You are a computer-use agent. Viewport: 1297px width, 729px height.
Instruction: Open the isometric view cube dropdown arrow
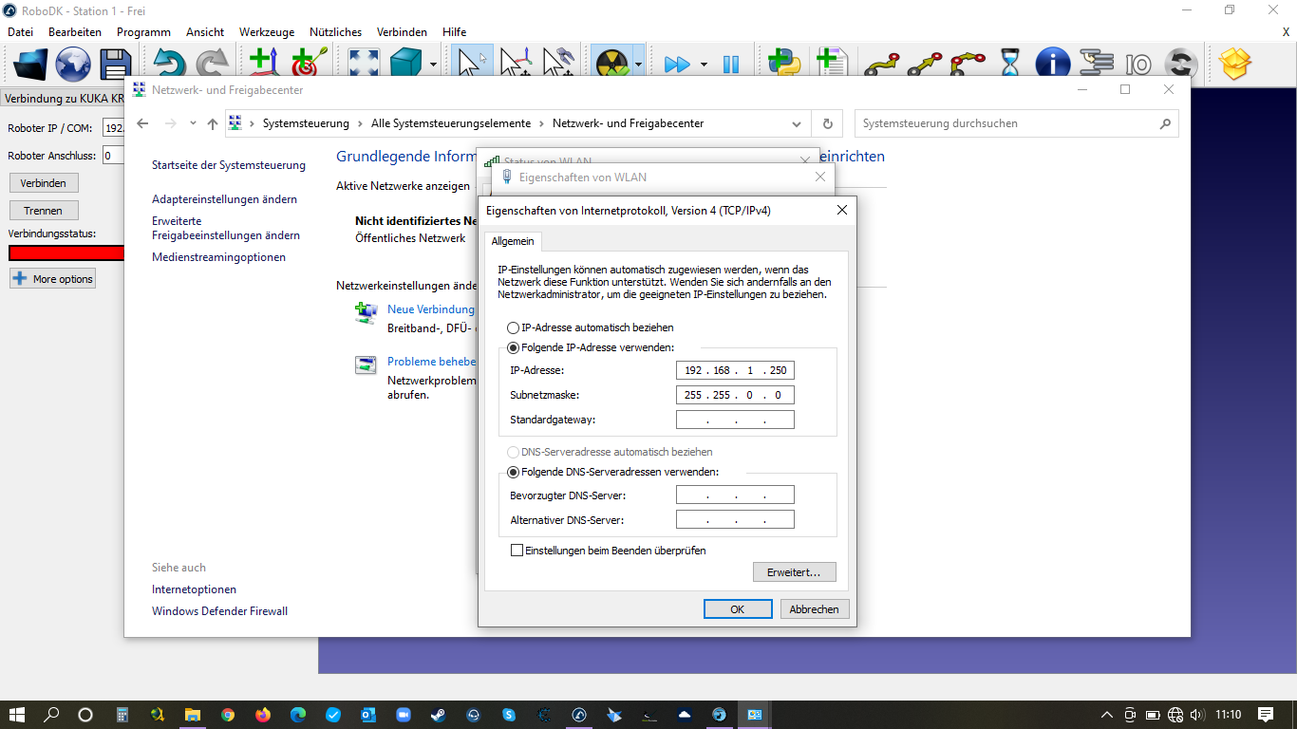434,65
